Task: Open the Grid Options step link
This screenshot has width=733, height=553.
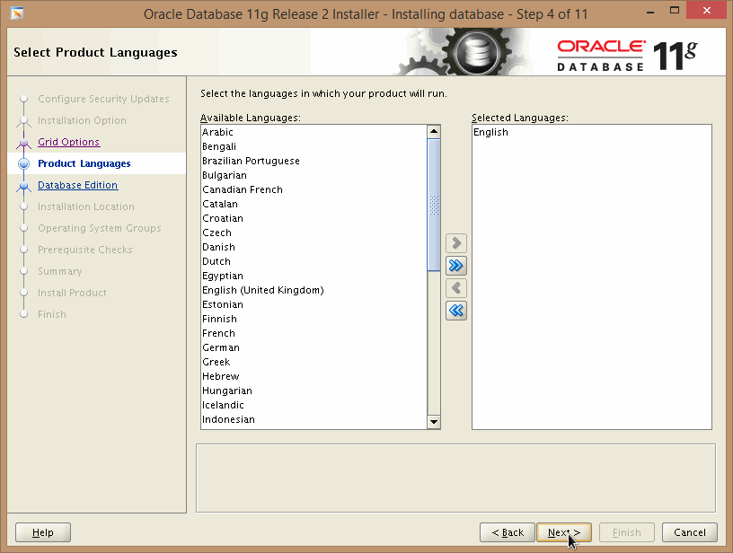Action: (68, 142)
